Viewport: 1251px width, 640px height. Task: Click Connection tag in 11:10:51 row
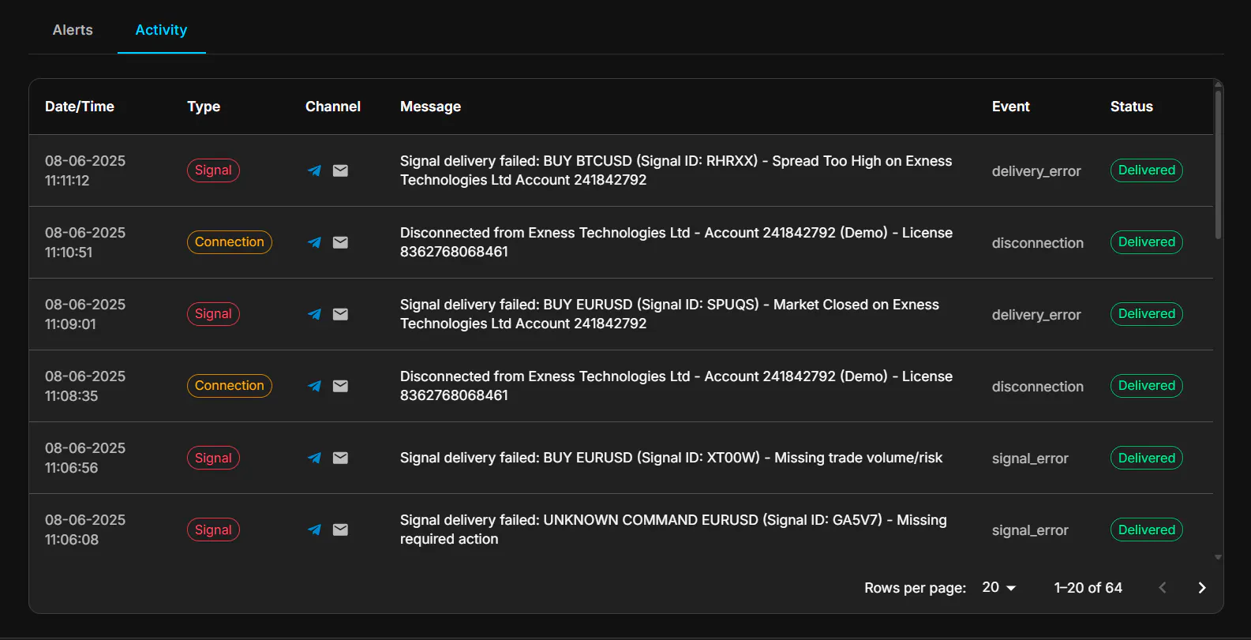(230, 242)
